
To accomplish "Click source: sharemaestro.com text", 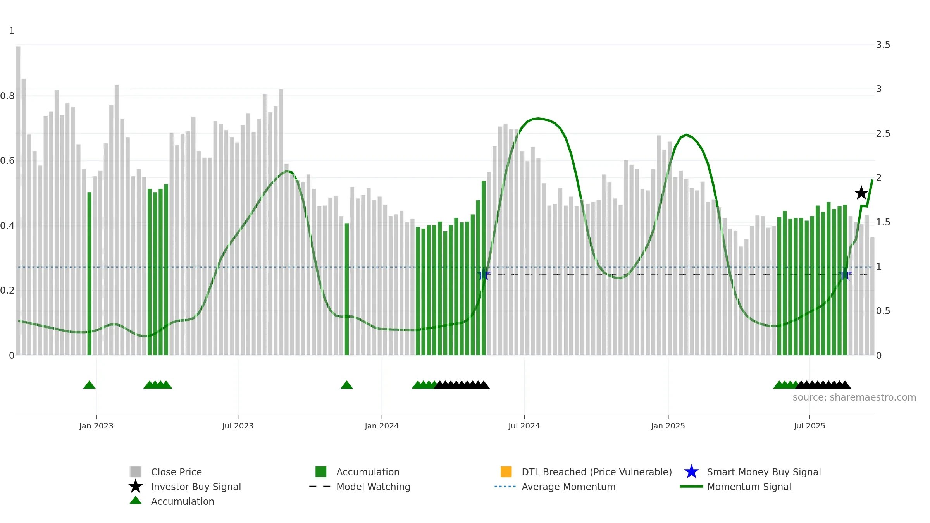I will [854, 397].
